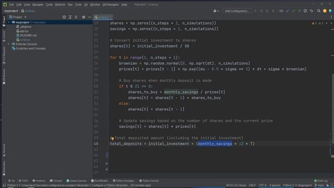The image size is (334, 188).
Task: Click the select opened file target icon
Action: tap(64, 17)
